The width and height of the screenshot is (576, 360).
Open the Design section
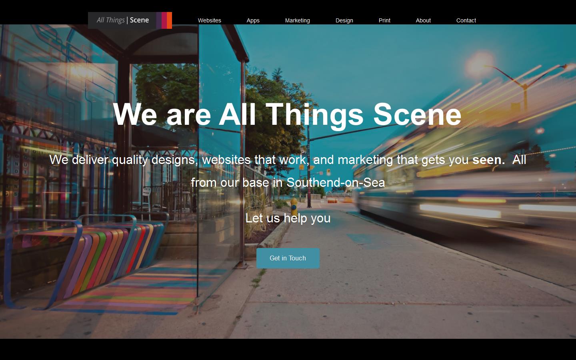(x=344, y=20)
